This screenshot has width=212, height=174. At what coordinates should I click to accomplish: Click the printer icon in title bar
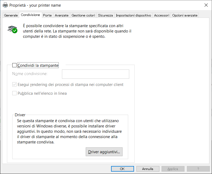click(x=5, y=5)
